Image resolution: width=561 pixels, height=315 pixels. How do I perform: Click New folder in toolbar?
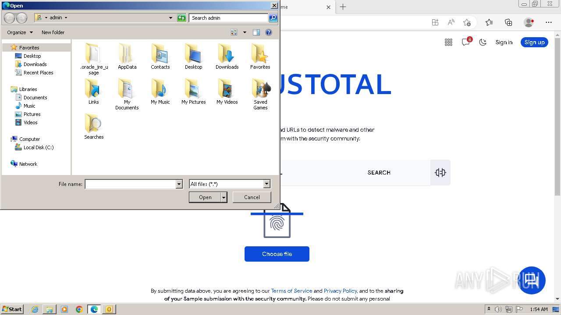coord(53,32)
